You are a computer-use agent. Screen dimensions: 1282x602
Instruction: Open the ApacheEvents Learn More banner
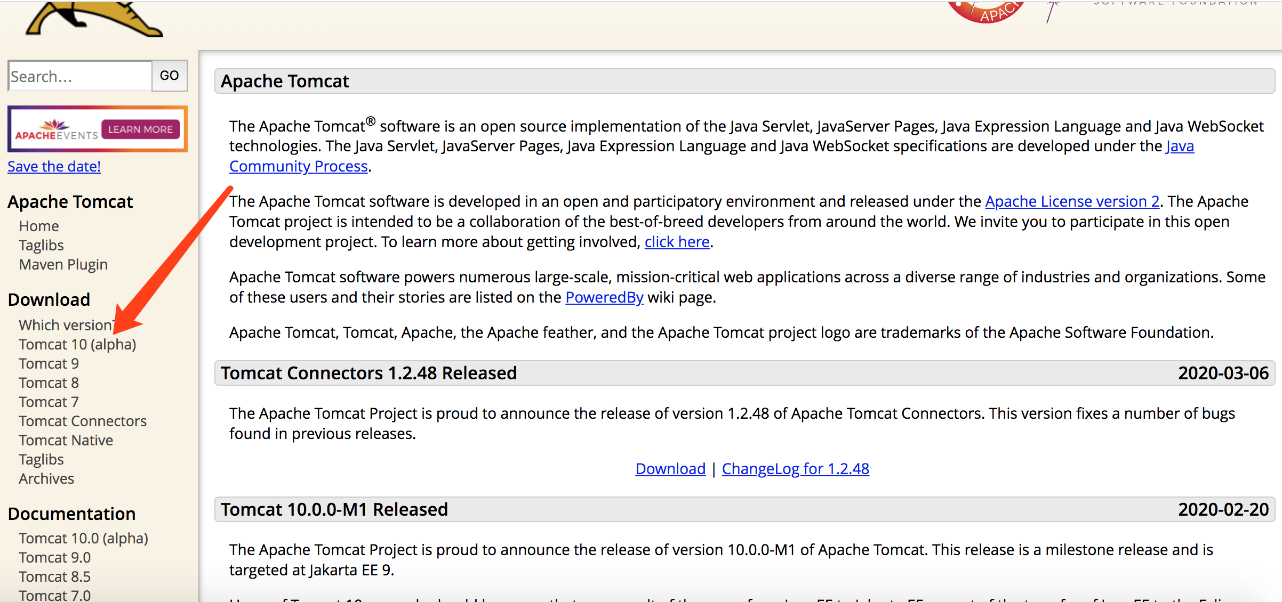coord(97,129)
